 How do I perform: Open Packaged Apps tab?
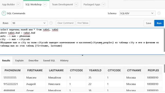[x=92, y=4]
